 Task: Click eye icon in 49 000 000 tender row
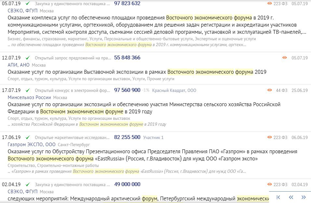coord(269,184)
